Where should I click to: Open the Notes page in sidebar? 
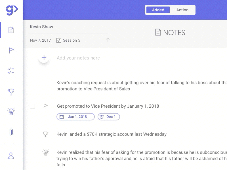coord(11,30)
